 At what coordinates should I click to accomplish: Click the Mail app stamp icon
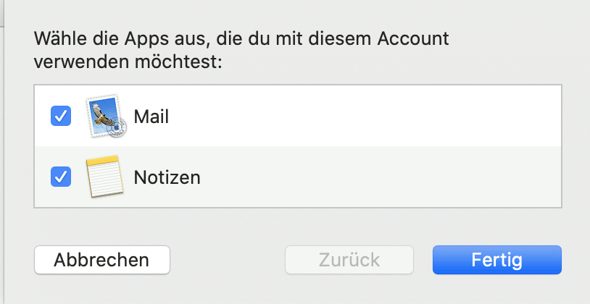[x=106, y=116]
